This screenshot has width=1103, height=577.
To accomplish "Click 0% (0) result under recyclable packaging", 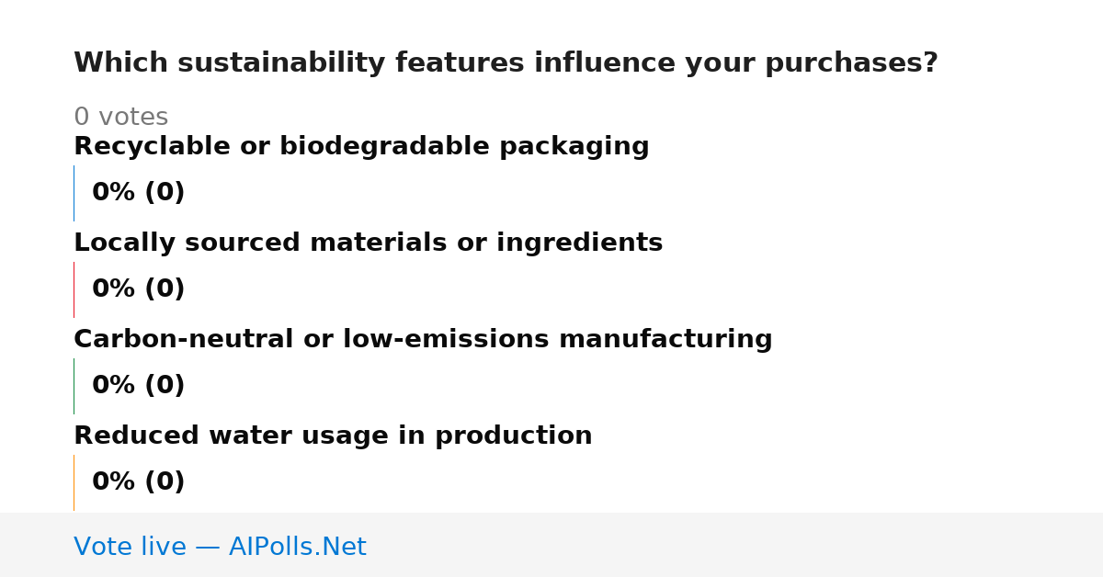I will (x=139, y=193).
